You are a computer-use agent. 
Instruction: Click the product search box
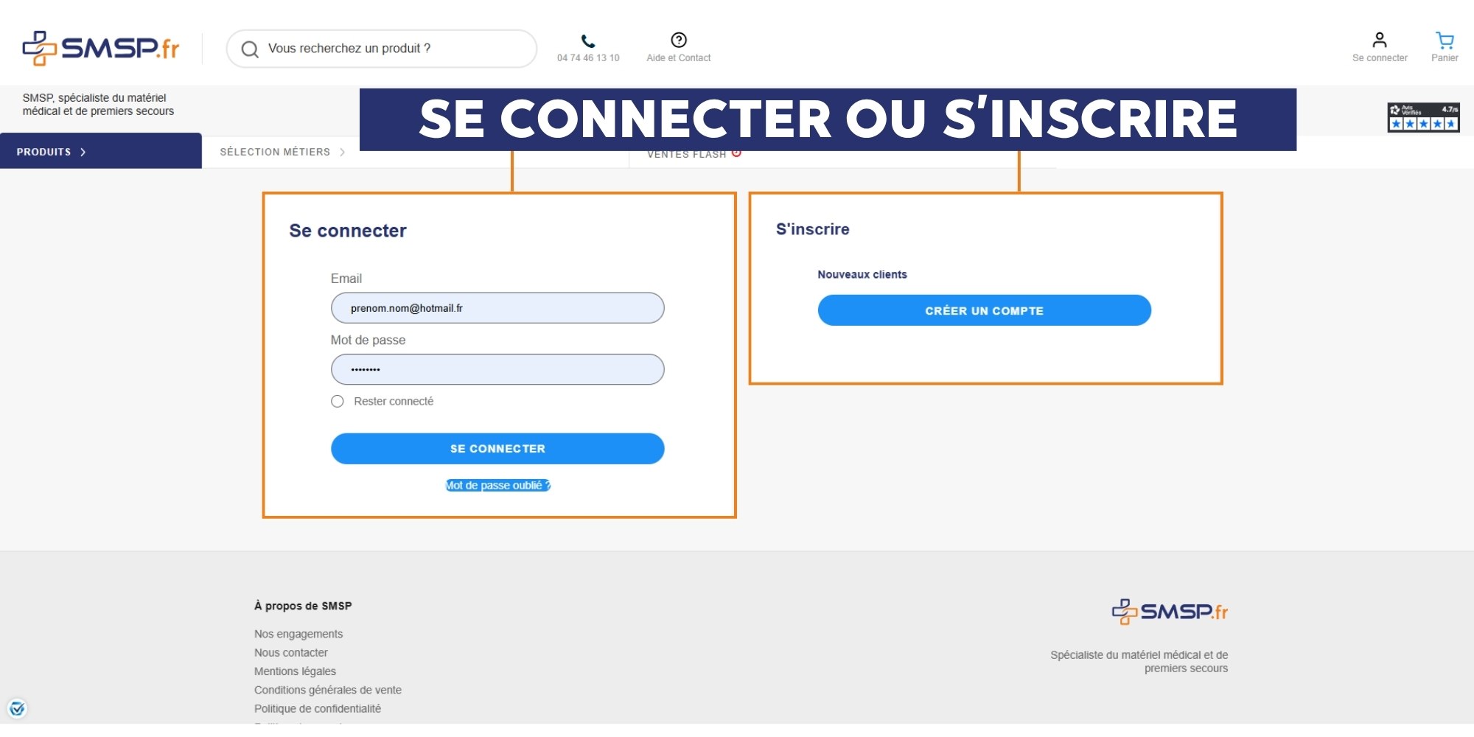(391, 49)
